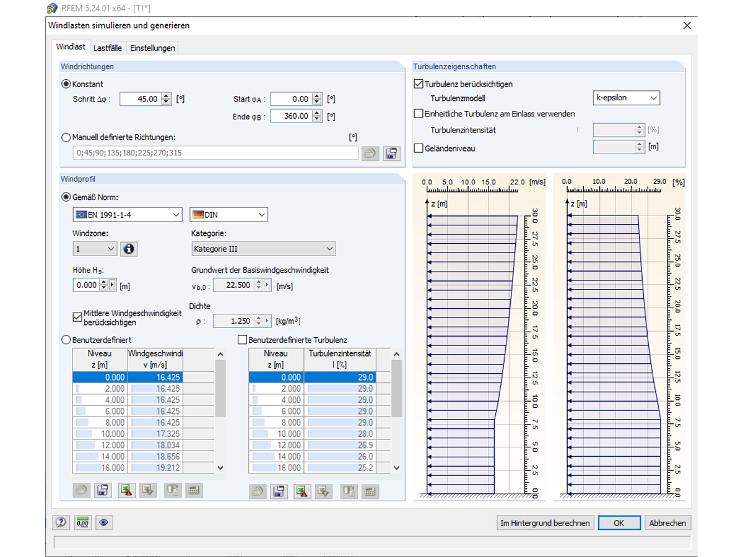Enable Turbulenz berücksichtigen
This screenshot has height=557, width=743.
click(x=419, y=84)
